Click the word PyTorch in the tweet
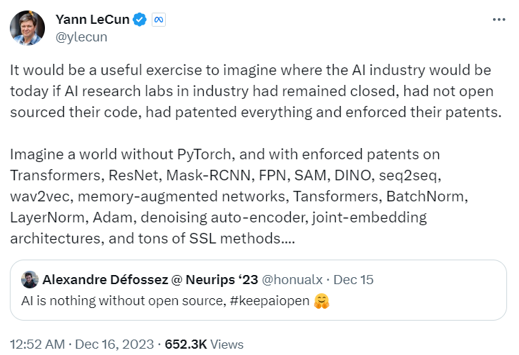Image resolution: width=519 pixels, height=355 pixels. click(x=204, y=154)
